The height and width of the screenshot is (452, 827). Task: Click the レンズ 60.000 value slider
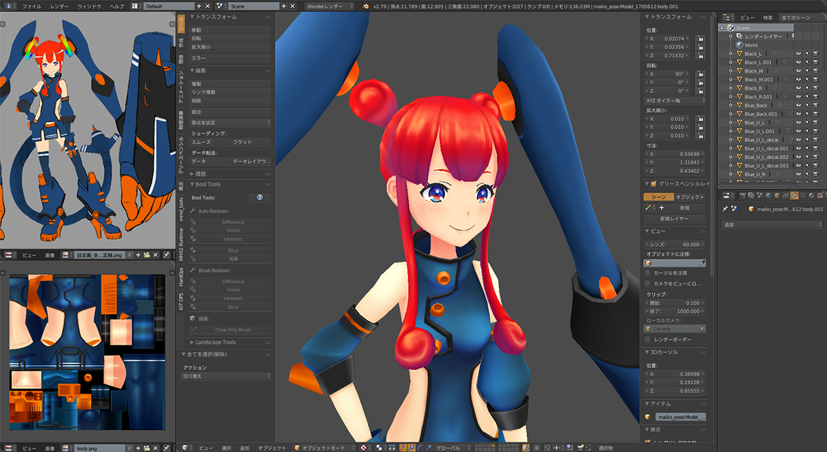(675, 245)
